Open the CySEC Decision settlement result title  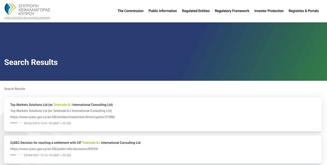pyautogui.click(x=75, y=143)
